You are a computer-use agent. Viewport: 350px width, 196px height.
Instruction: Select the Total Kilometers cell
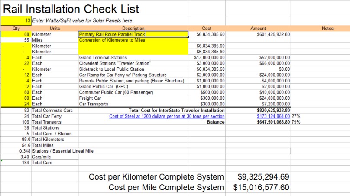pos(55,140)
